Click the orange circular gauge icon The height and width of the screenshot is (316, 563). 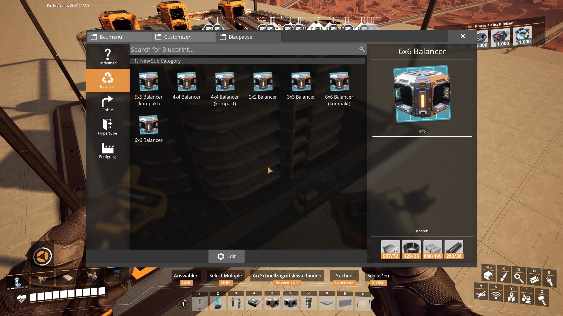point(43,256)
